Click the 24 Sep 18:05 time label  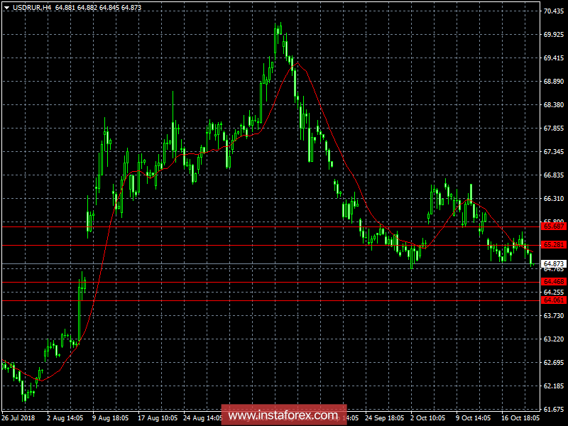386,419
